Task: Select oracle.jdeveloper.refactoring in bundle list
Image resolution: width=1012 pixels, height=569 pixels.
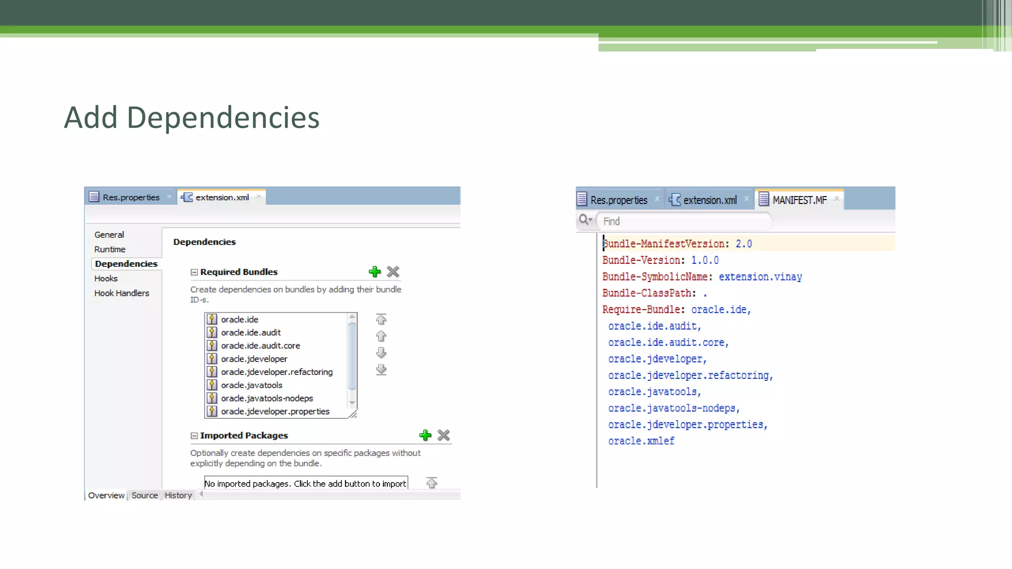Action: point(276,372)
